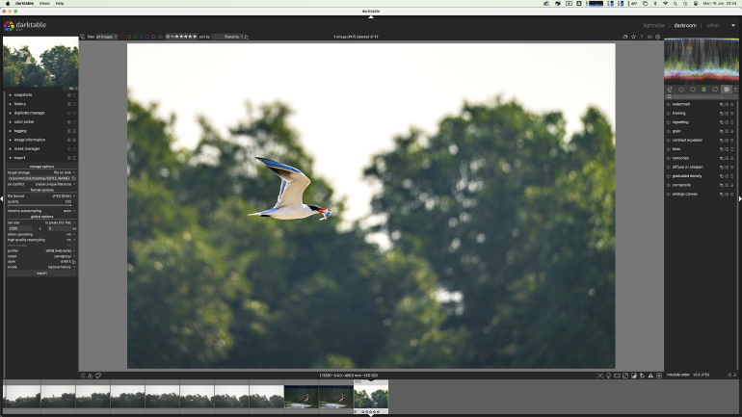Click the search modules input field
Screen dimensions: 742x417
coord(702,97)
